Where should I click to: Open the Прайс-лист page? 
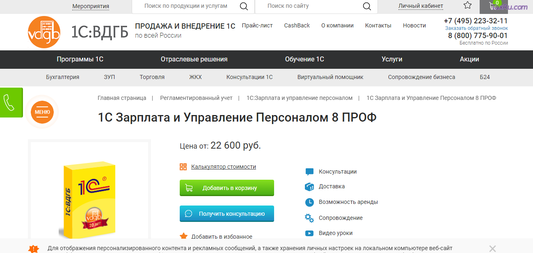point(257,25)
